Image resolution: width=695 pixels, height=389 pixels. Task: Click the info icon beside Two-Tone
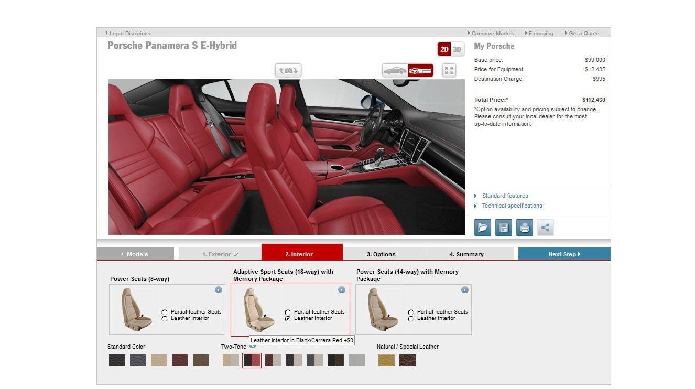coord(253,346)
